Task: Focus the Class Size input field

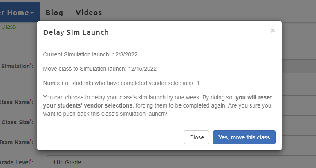Action: click(298, 122)
